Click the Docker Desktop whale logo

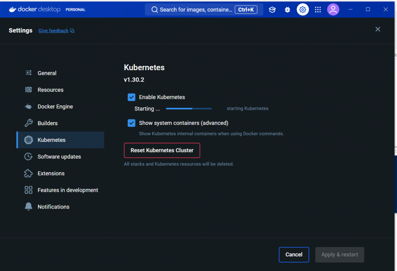[x=13, y=9]
